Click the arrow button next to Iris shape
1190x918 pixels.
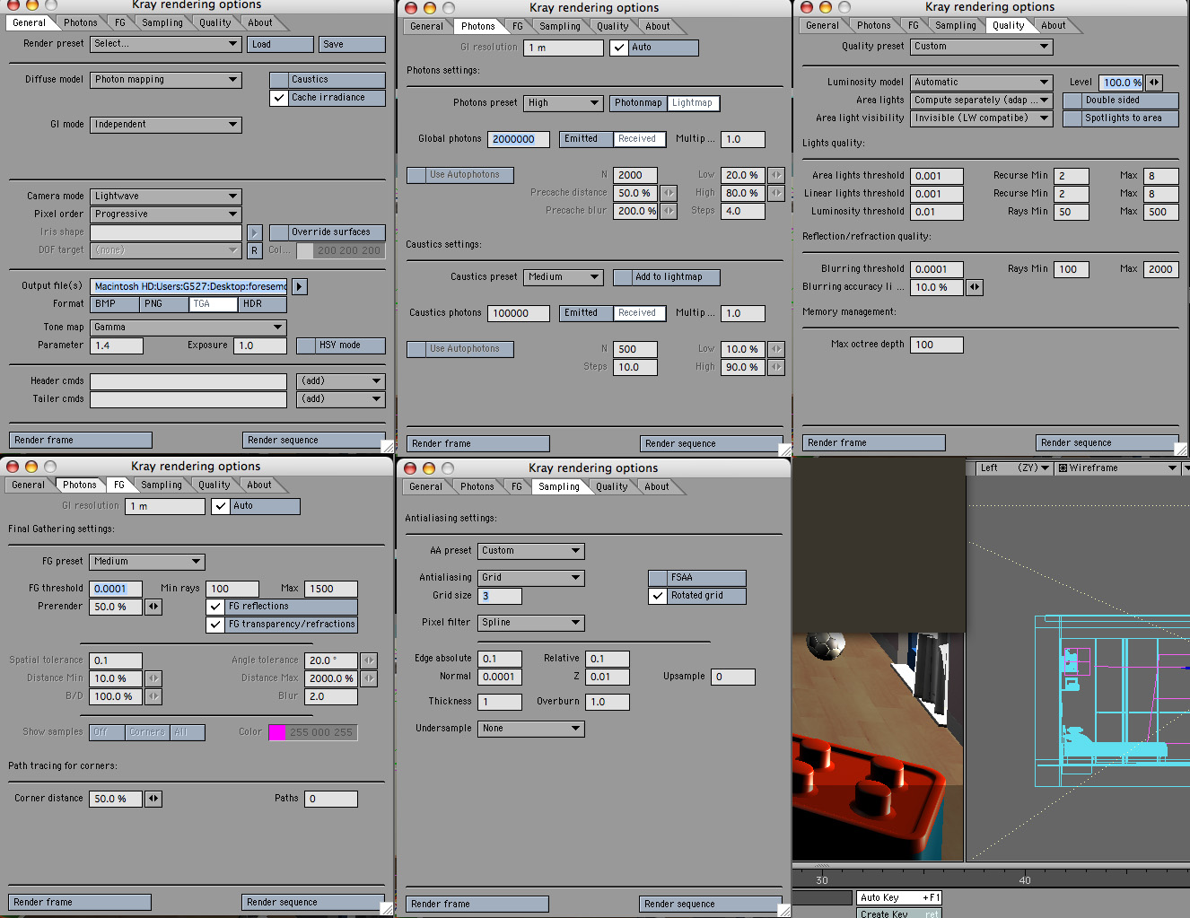pos(255,232)
